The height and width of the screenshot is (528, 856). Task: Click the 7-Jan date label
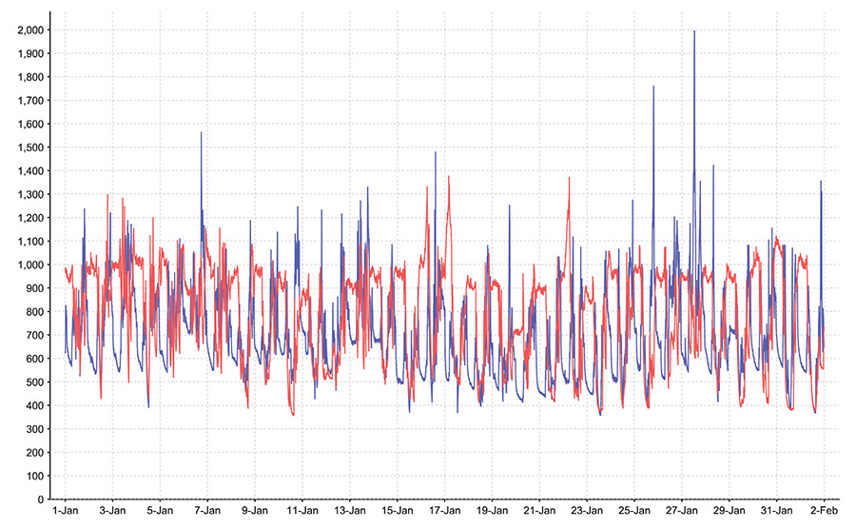click(207, 511)
